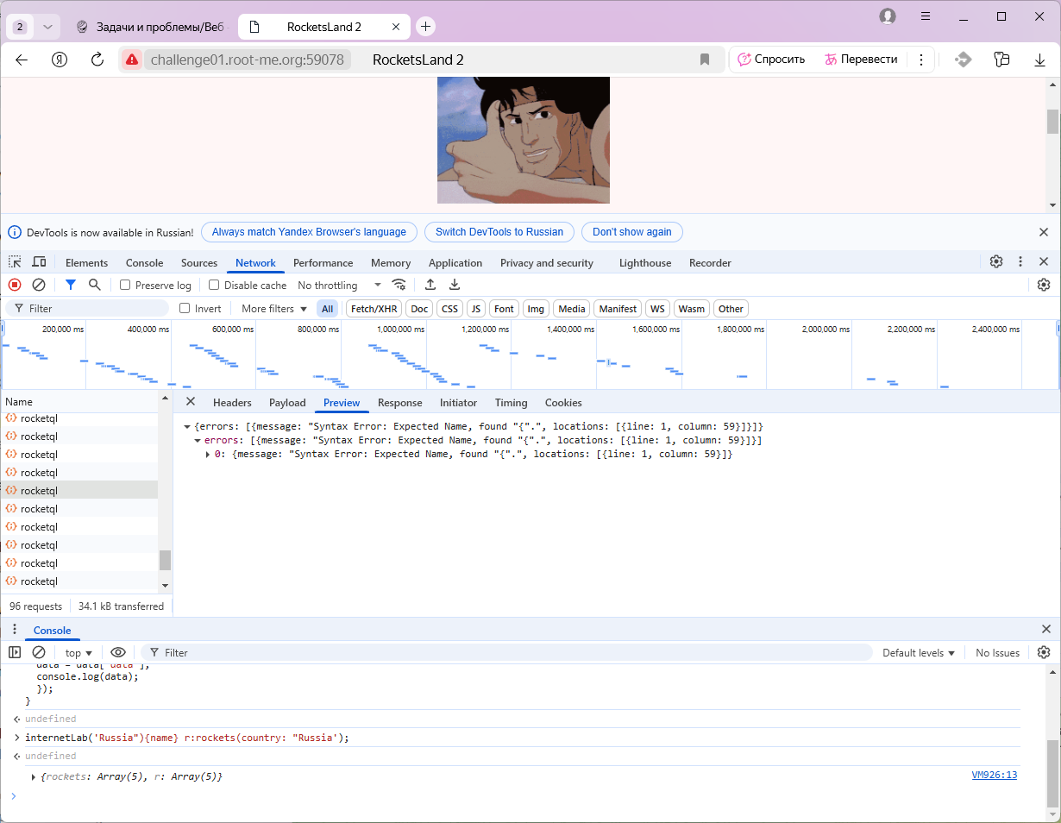Click 'Always match Yandex Browser's language'
The height and width of the screenshot is (823, 1061).
(309, 232)
